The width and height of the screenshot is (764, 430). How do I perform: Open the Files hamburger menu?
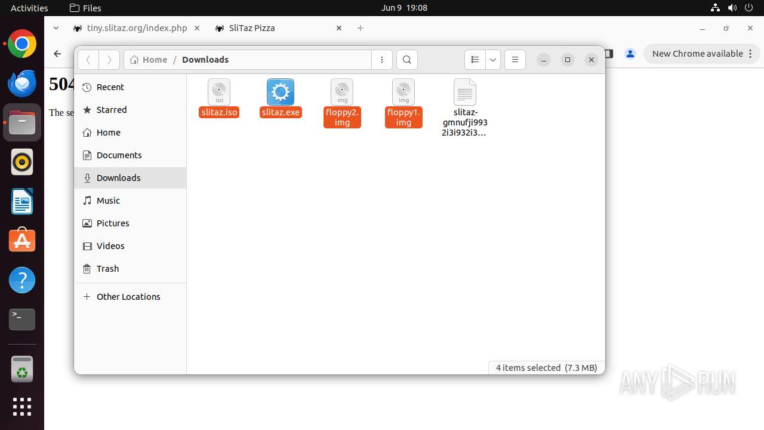(515, 60)
